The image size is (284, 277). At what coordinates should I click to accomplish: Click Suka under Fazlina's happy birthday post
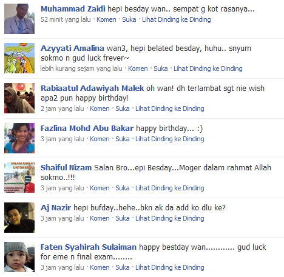123,139
